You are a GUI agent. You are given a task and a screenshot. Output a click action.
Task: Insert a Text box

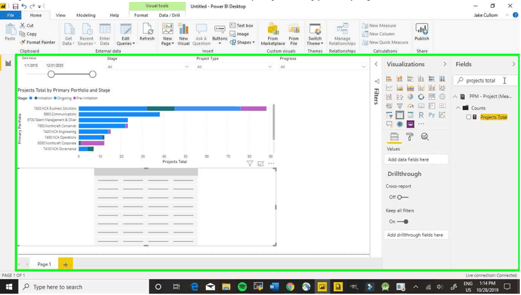tap(242, 25)
